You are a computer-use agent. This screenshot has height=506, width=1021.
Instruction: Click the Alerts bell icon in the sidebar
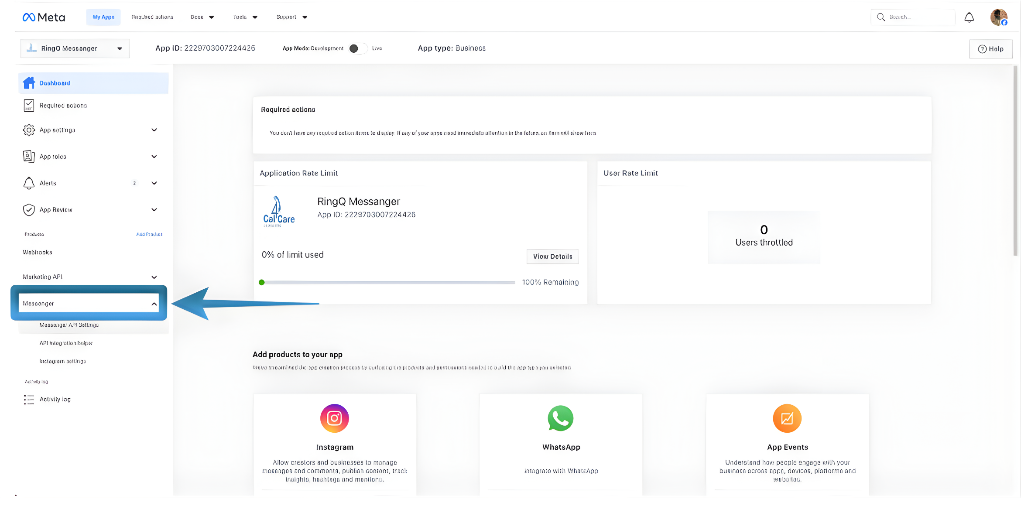coord(29,183)
